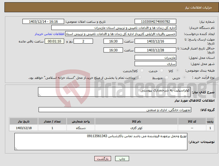Click the remaining time field 00:01:10
This screenshot has width=219, height=166.
click(54, 41)
